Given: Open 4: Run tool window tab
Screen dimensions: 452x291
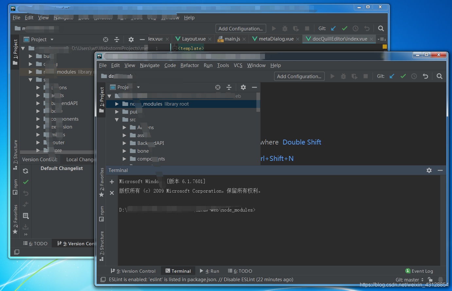Looking at the screenshot, I should click(x=209, y=271).
